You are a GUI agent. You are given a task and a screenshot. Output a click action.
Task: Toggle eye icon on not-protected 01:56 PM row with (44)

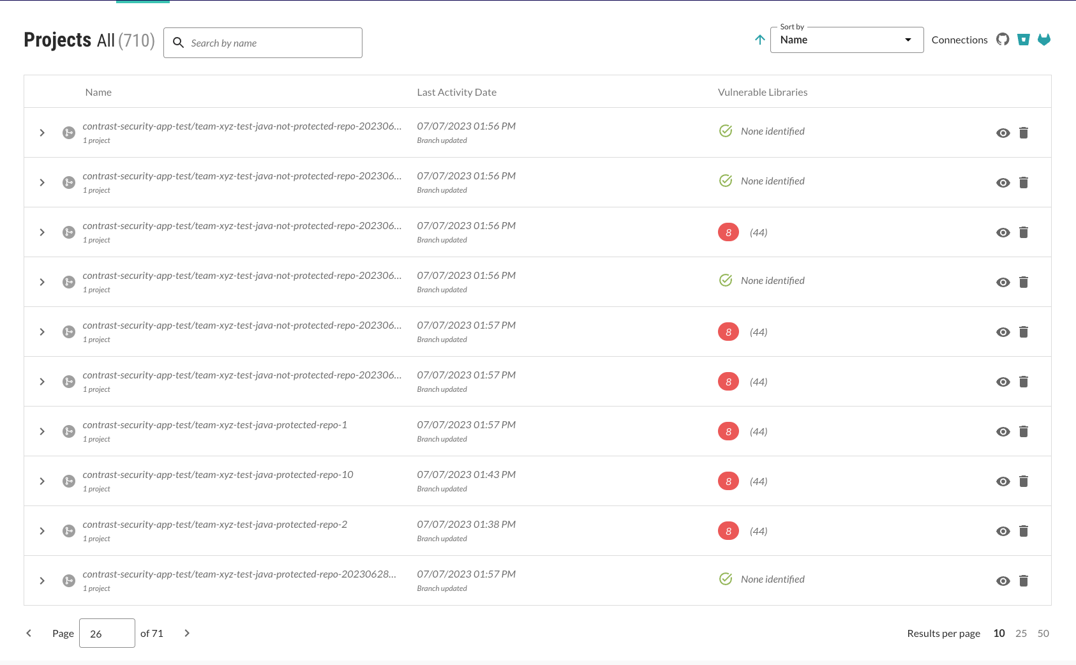pyautogui.click(x=1003, y=232)
